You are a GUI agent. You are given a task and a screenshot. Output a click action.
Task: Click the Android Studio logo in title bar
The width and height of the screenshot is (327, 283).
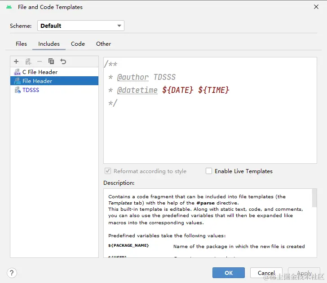coord(9,7)
